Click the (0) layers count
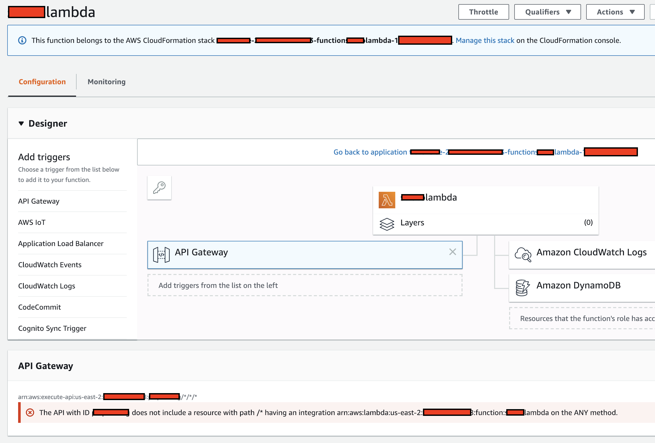The width and height of the screenshot is (655, 443). coord(588,222)
